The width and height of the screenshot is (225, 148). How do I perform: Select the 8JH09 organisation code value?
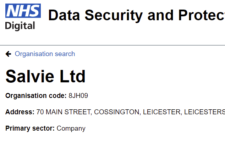[78, 95]
